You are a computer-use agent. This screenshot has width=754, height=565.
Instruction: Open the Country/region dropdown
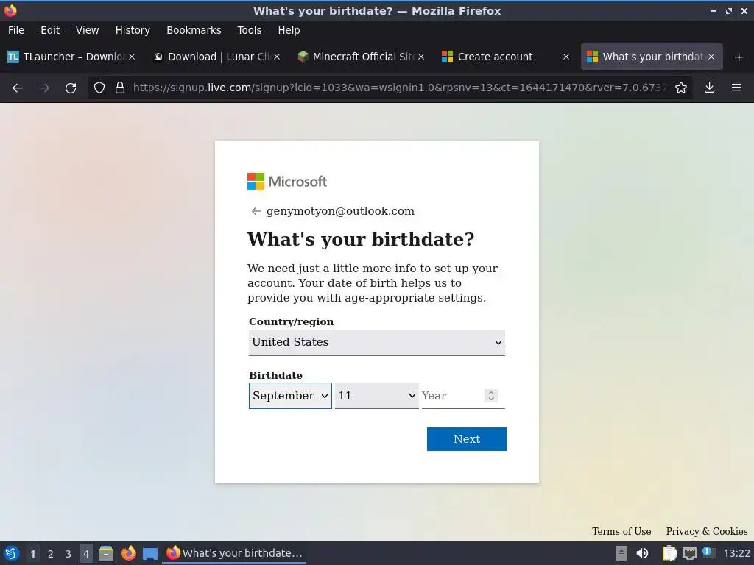(x=376, y=343)
